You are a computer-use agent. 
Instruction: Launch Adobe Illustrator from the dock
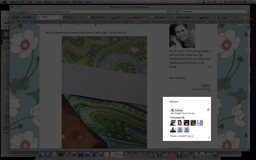tap(74, 154)
